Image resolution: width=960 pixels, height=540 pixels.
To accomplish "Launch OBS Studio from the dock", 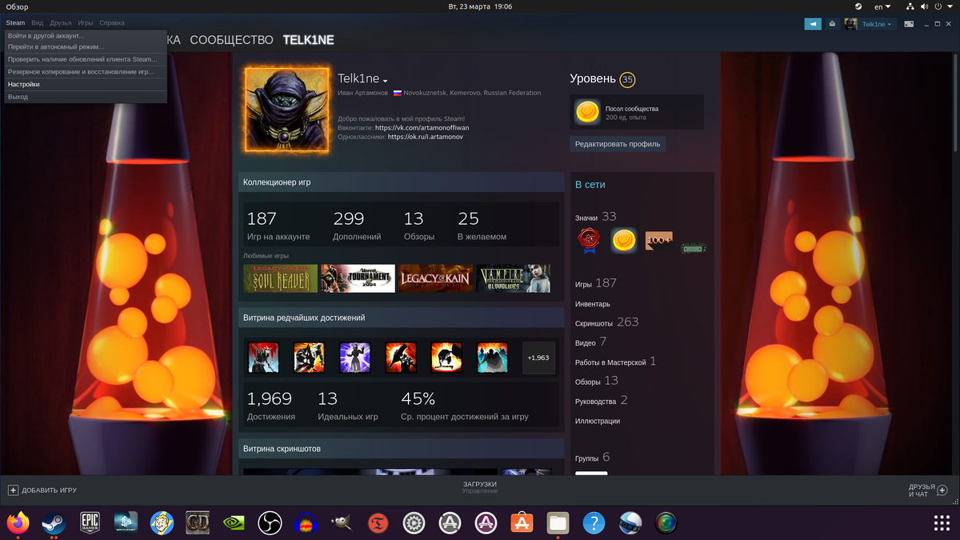I will point(270,523).
